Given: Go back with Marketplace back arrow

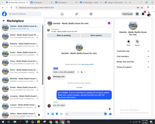Looking at the screenshot, I should (x=4, y=21).
